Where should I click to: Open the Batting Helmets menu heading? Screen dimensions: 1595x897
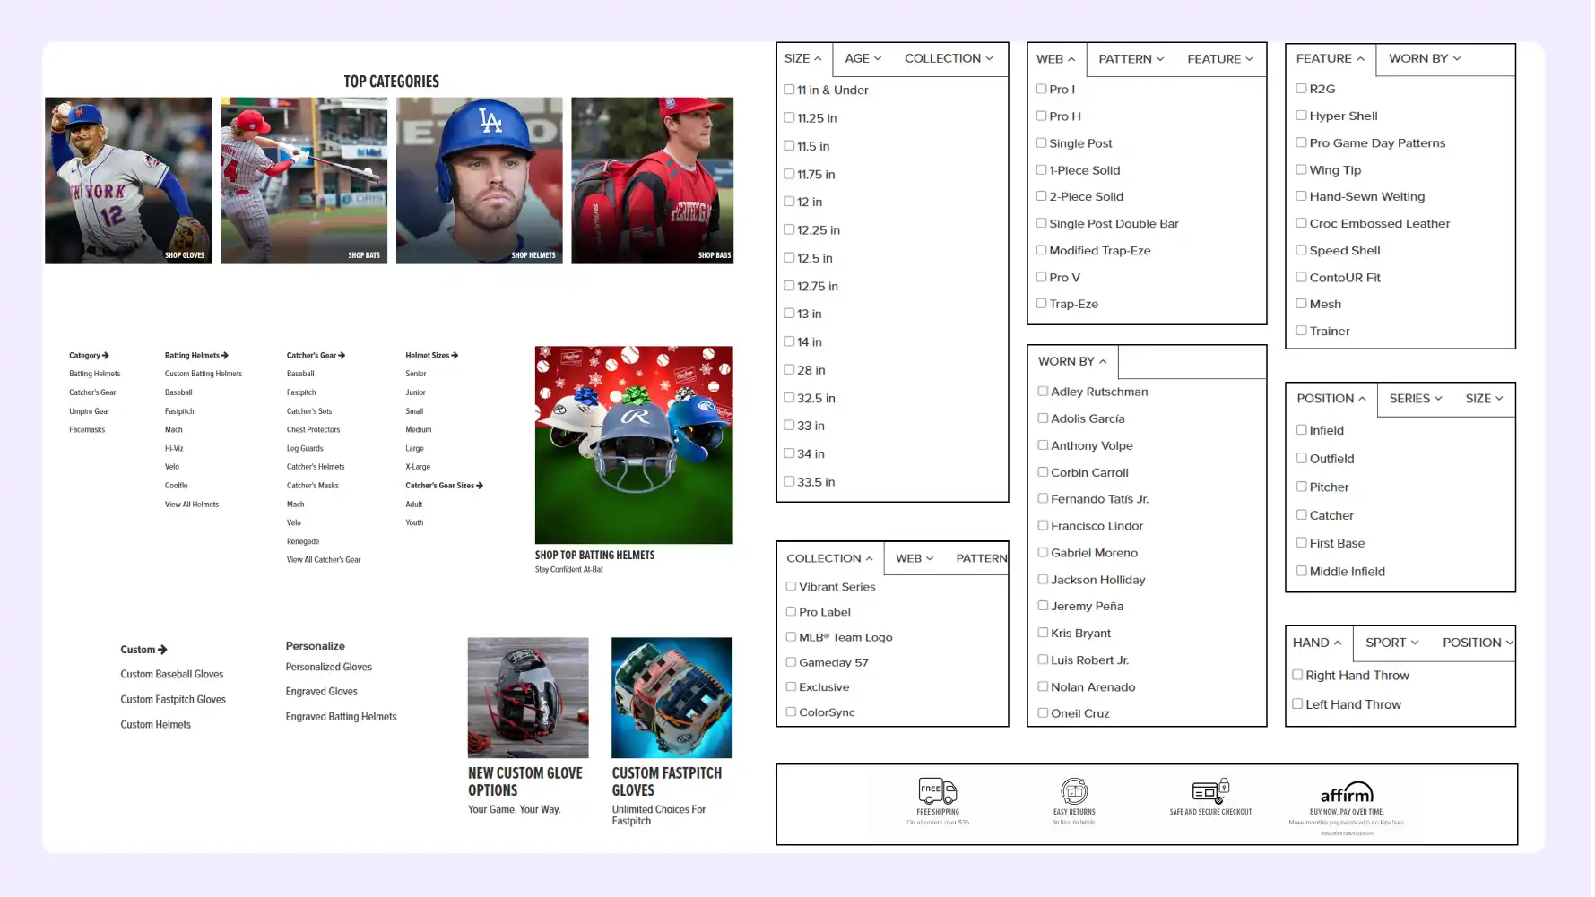[x=196, y=356]
